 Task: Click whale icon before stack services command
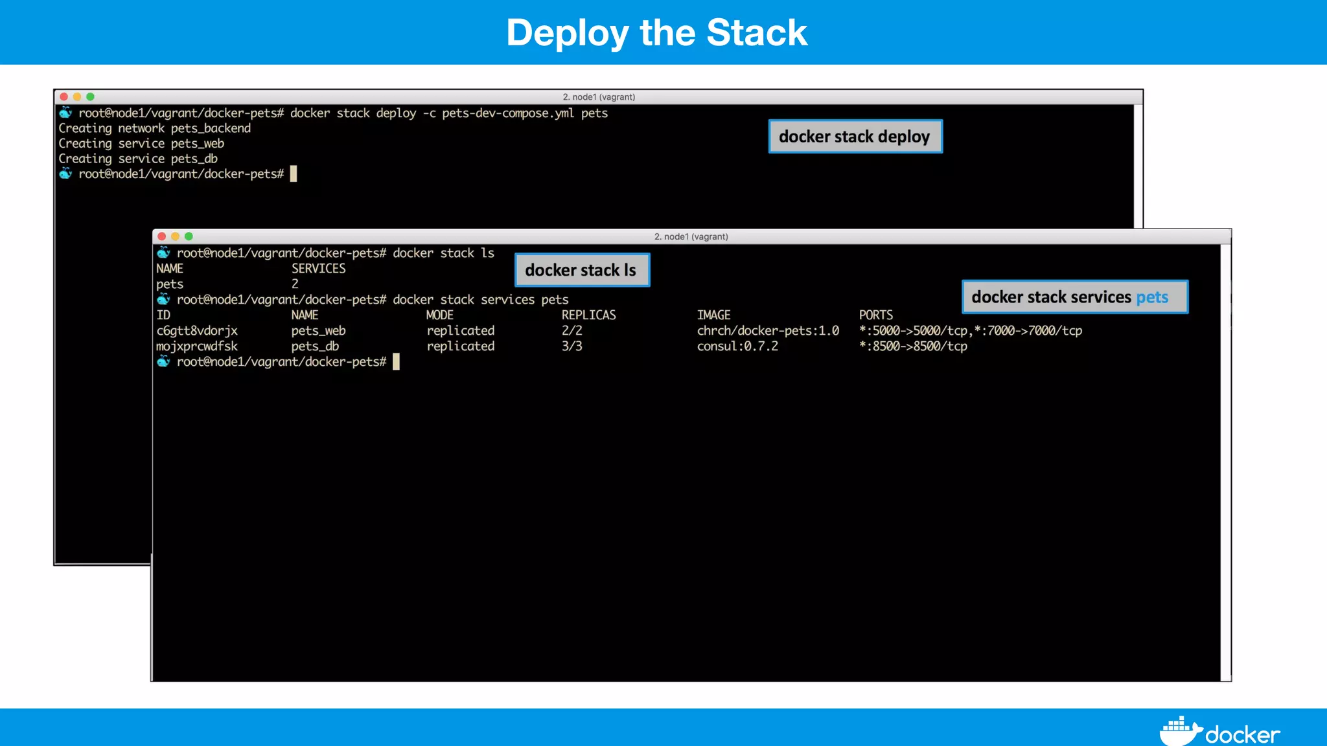pos(163,299)
